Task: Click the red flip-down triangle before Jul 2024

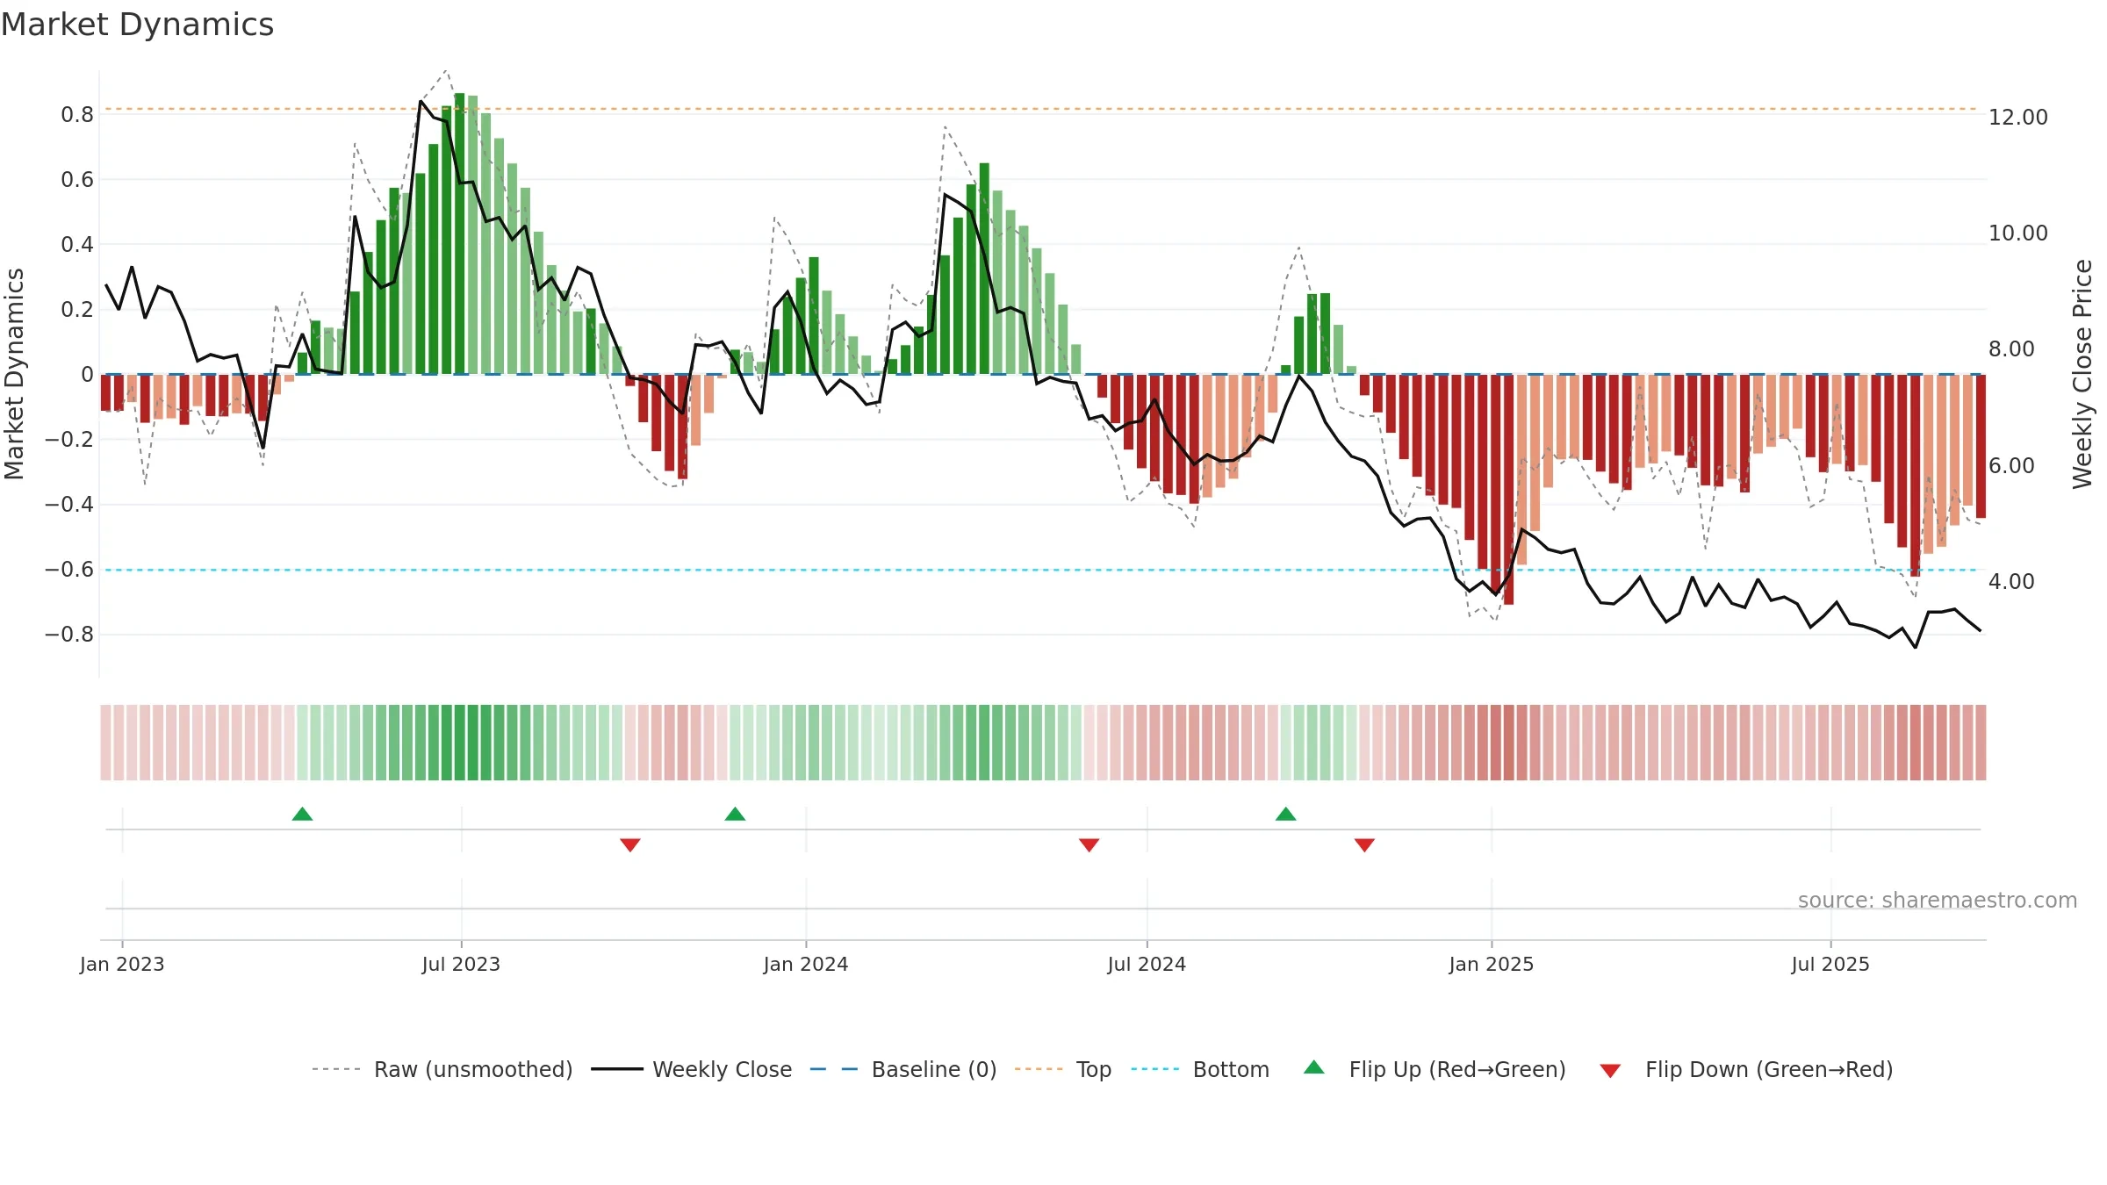Action: (x=1089, y=844)
